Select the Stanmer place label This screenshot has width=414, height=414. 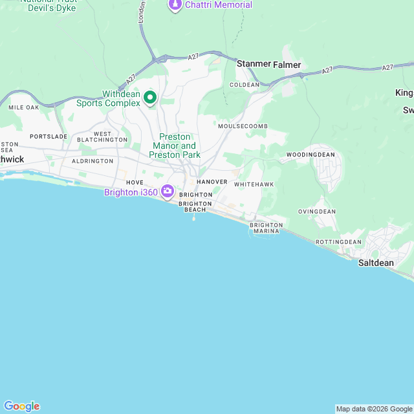(254, 63)
